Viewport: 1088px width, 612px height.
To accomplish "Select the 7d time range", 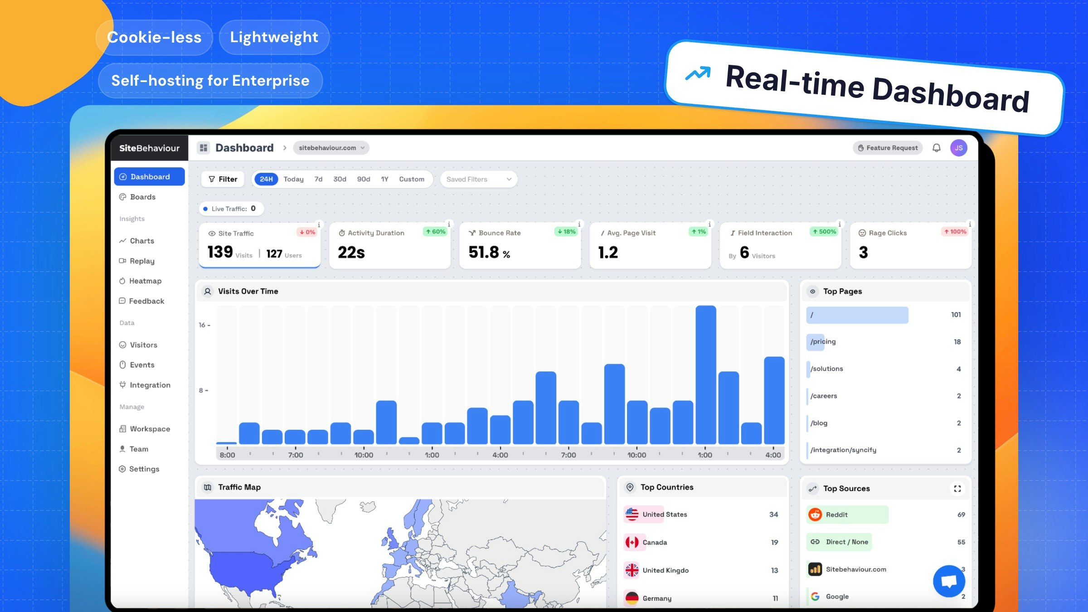I will (x=318, y=179).
